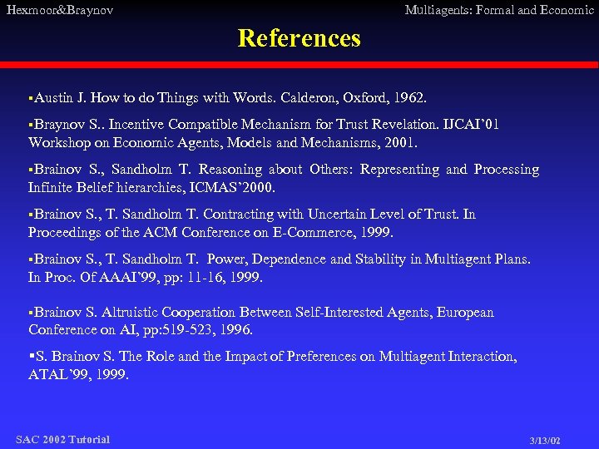Select the ATAL'99, 1999 line
Screen dimensions: 599x449
(78, 374)
